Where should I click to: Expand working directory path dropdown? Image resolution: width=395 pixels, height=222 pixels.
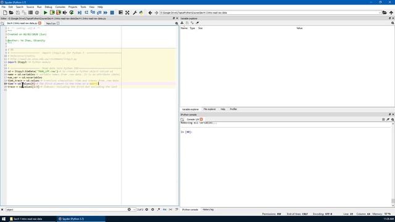tap(380, 12)
